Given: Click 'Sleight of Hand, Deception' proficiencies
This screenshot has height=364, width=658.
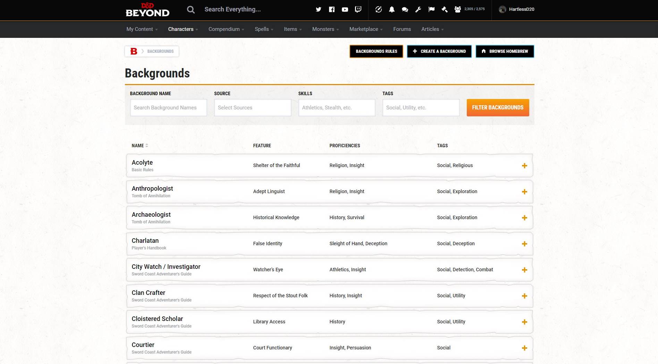Looking at the screenshot, I should coord(358,243).
